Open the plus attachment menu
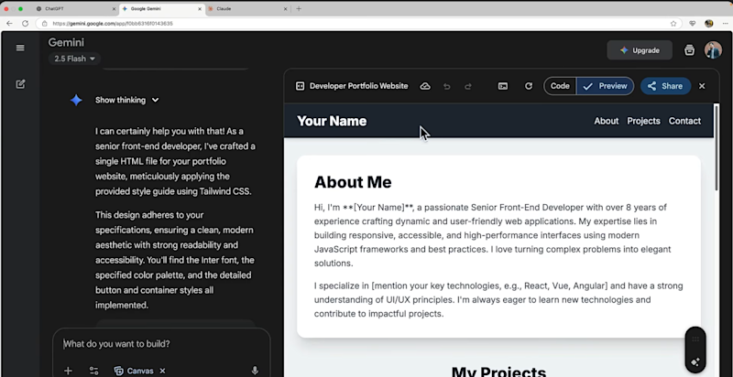 pos(68,371)
